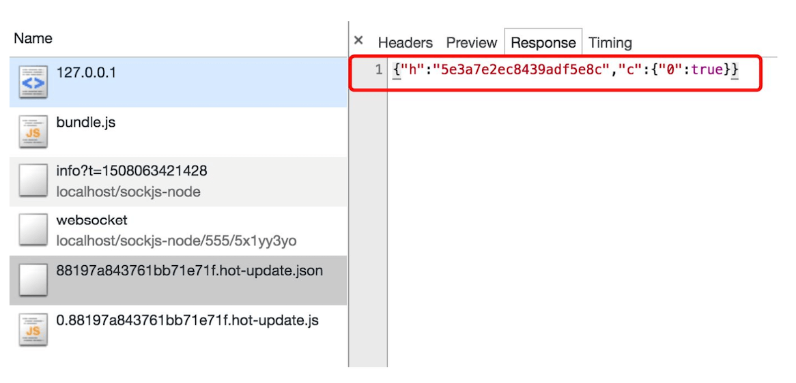796x383 pixels.
Task: Open the Preview tab
Action: click(471, 43)
